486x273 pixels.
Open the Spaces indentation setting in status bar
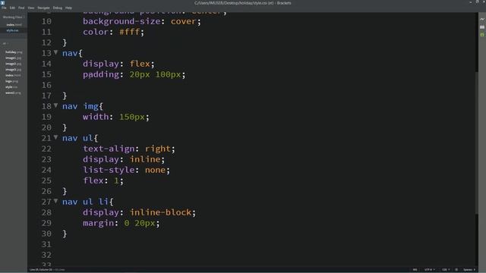469,270
